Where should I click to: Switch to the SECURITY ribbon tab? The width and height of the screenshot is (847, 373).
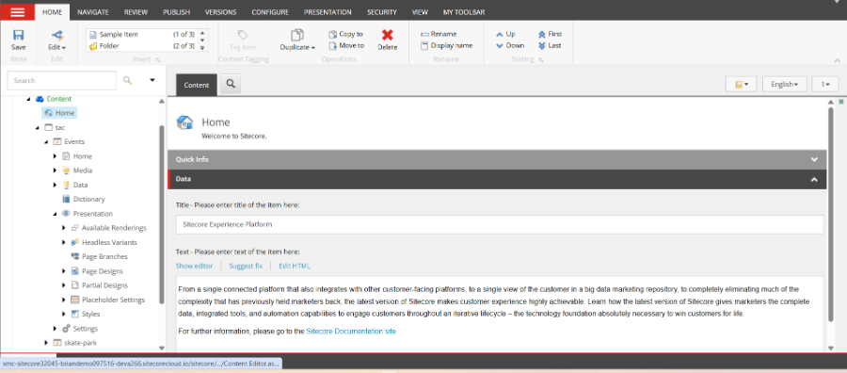point(382,12)
